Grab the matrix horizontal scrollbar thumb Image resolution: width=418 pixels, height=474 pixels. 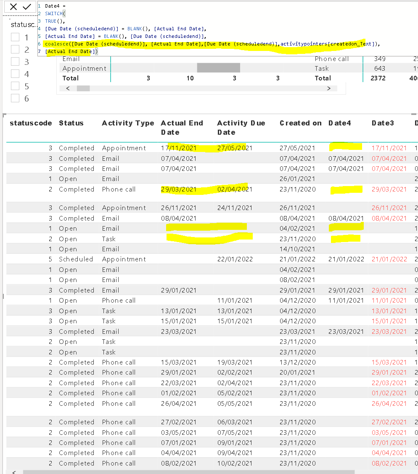tap(83, 88)
